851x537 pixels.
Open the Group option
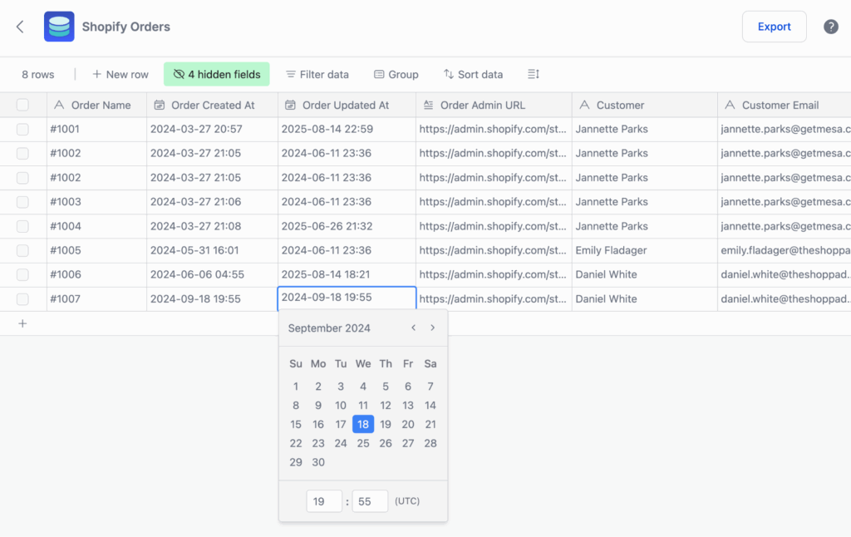click(396, 74)
